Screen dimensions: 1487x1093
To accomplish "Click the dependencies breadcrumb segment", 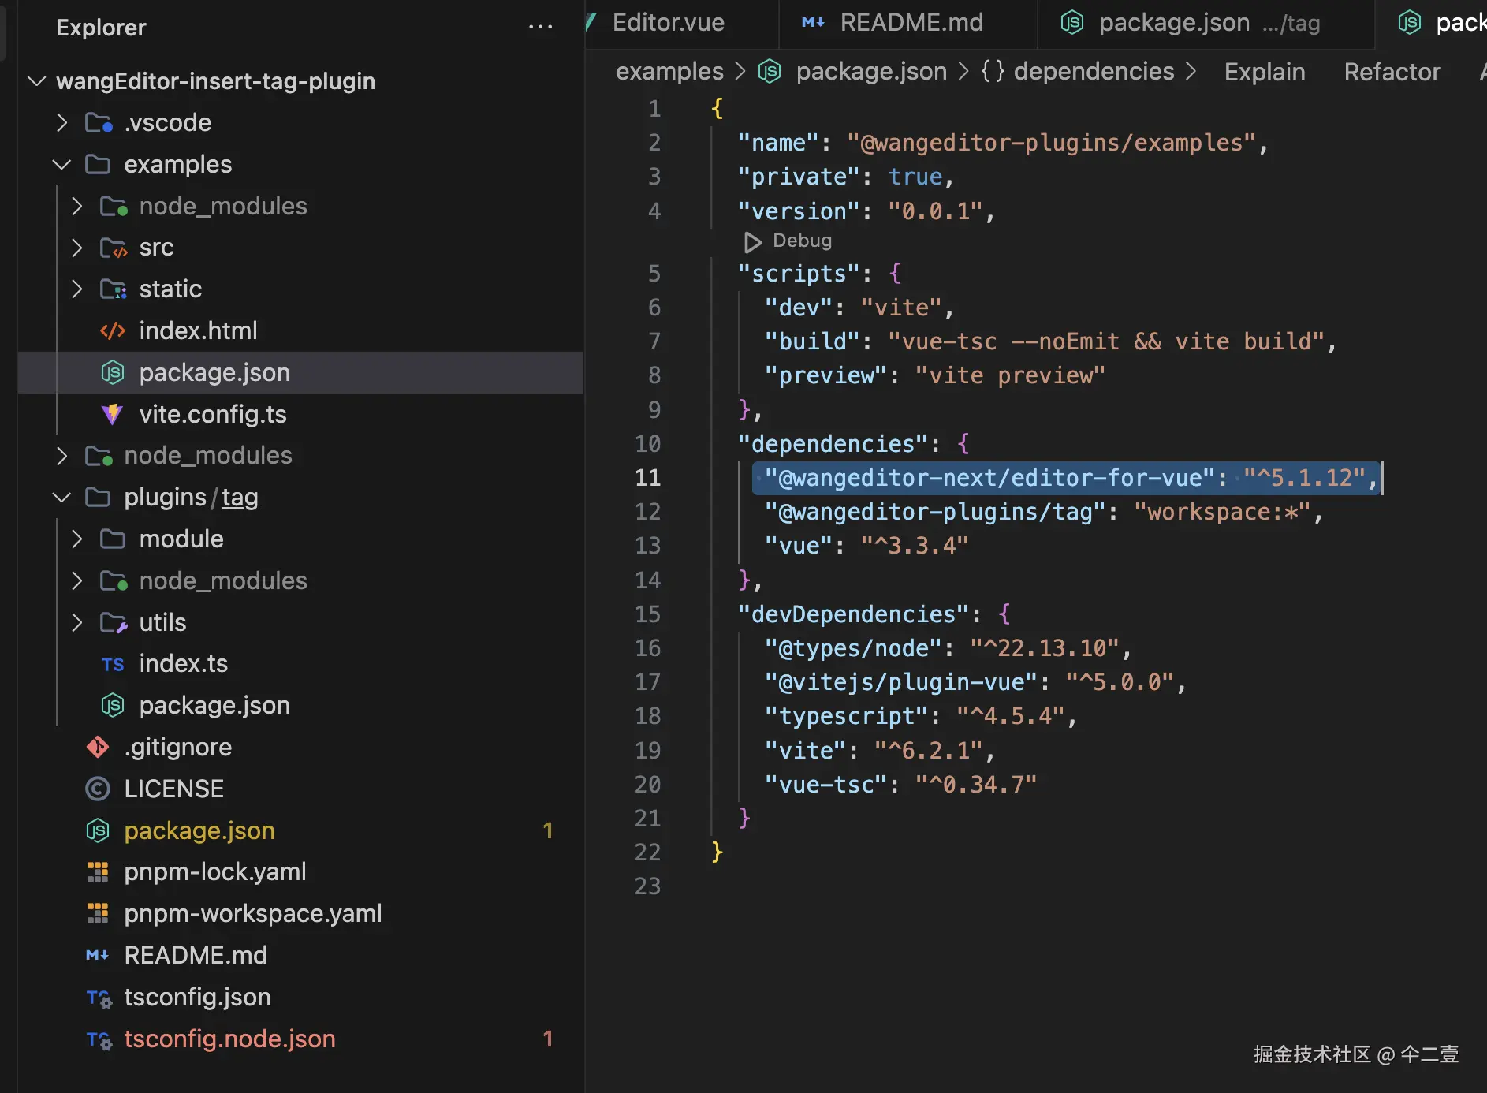I will pos(1094,72).
